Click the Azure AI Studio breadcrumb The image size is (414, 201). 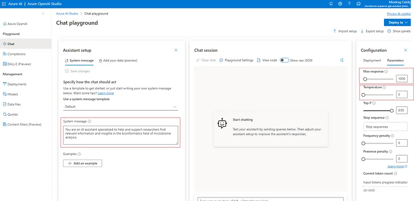click(67, 13)
